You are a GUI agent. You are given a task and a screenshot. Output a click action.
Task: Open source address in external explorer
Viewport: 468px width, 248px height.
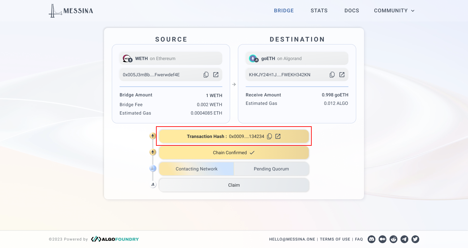click(216, 75)
